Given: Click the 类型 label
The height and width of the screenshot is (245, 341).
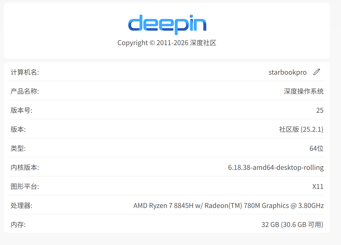Looking at the screenshot, I should pyautogui.click(x=18, y=148).
